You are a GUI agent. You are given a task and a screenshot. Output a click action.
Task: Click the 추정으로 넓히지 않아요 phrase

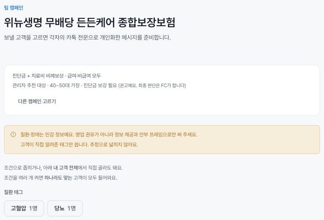[x=114, y=144]
